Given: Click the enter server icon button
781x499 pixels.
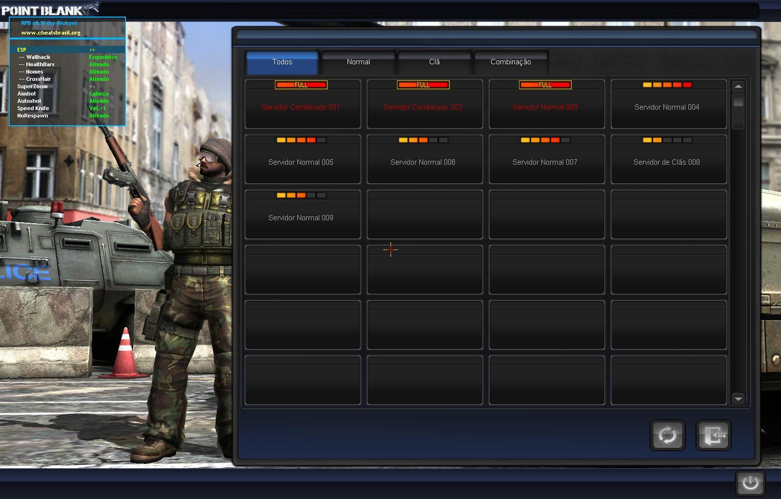Looking at the screenshot, I should 713,435.
